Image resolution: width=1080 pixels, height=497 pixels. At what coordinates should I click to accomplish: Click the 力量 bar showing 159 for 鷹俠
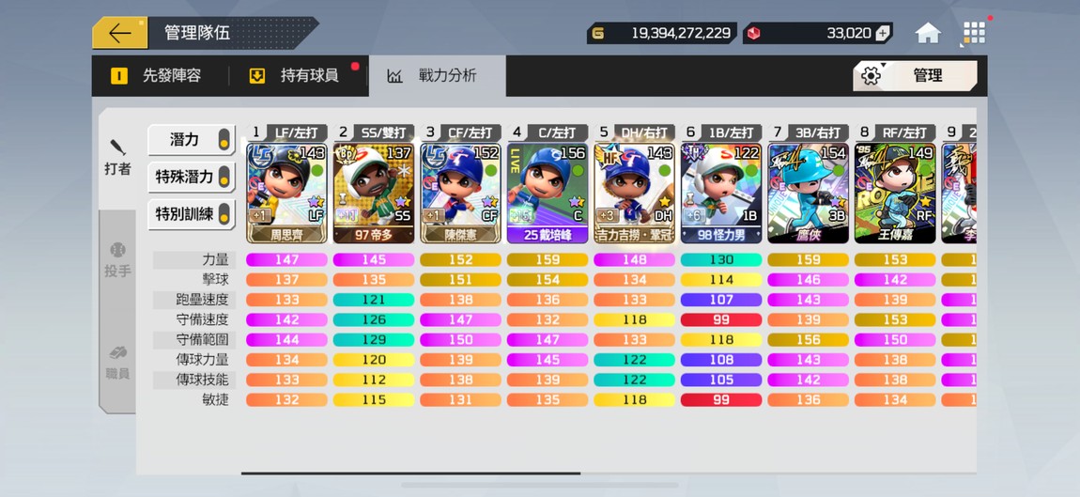[x=808, y=260]
